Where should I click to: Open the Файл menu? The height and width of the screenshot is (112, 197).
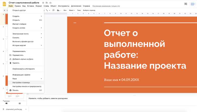coord(11,6)
